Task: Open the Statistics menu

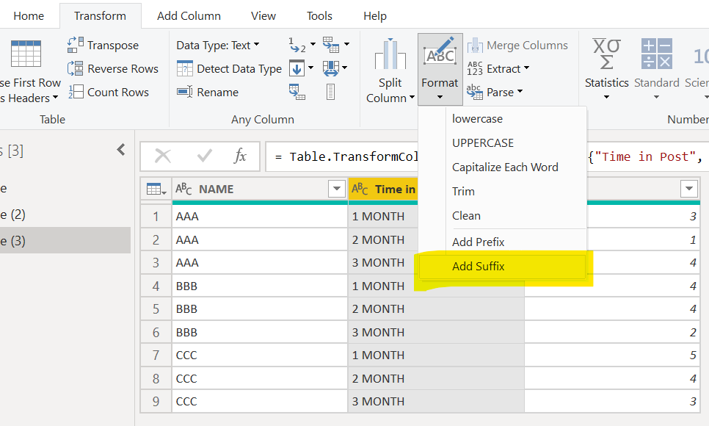Action: 606,69
